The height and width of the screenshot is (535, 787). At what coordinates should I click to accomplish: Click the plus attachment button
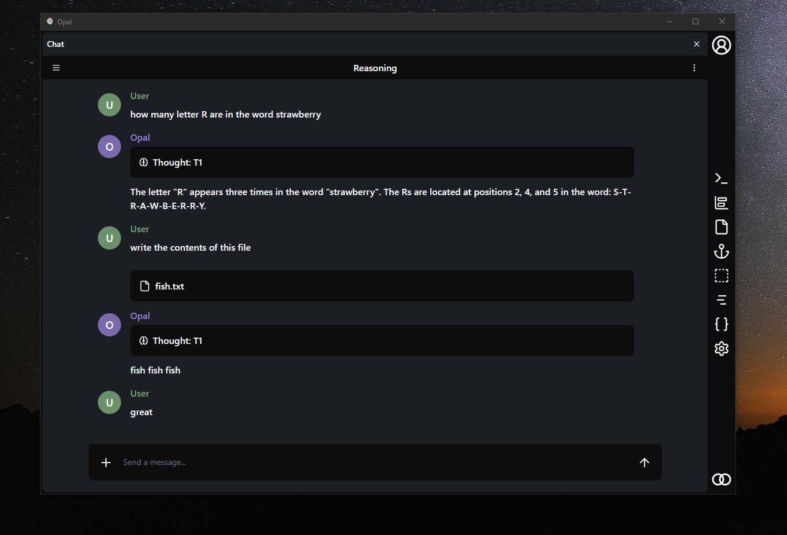point(106,462)
